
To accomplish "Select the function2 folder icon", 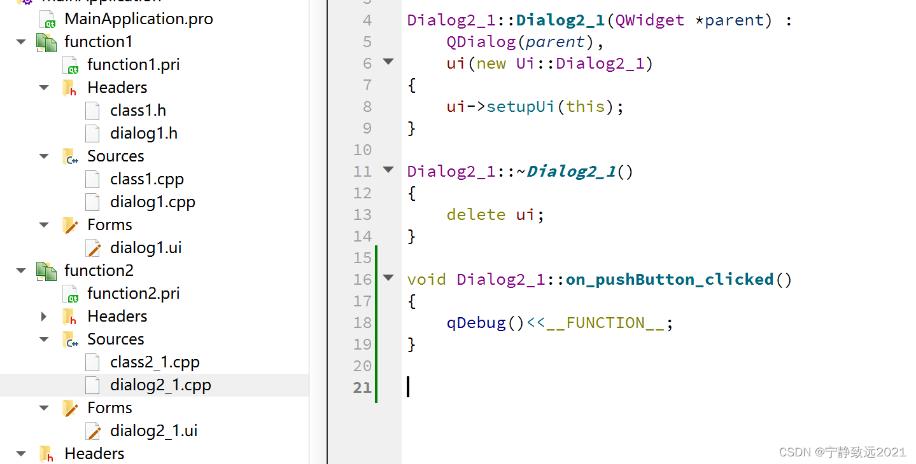I will tap(46, 271).
